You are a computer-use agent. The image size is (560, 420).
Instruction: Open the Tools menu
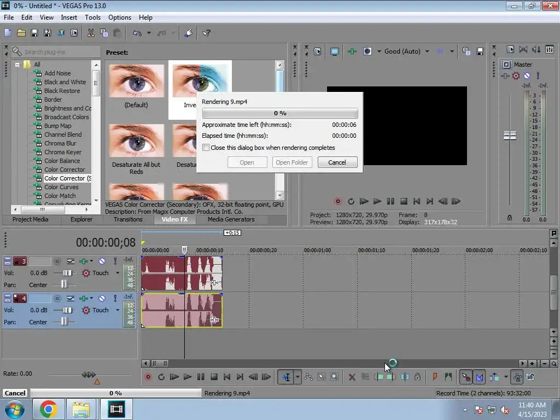[x=92, y=17]
